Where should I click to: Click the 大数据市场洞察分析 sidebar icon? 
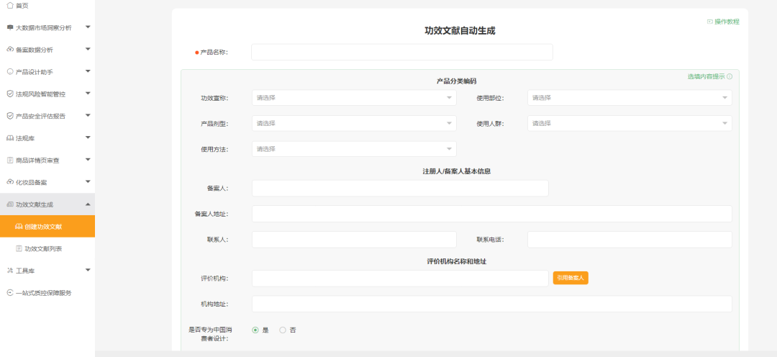(10, 28)
